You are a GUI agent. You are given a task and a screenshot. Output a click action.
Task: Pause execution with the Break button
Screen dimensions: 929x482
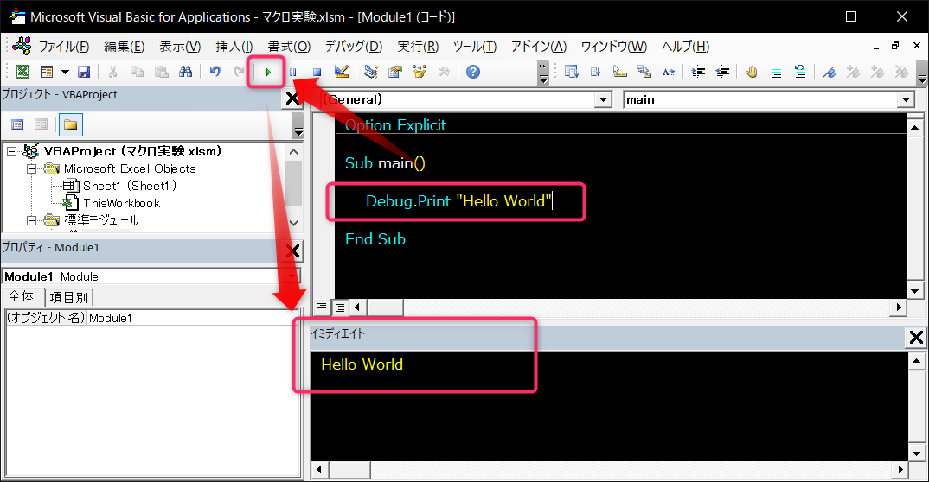[292, 73]
